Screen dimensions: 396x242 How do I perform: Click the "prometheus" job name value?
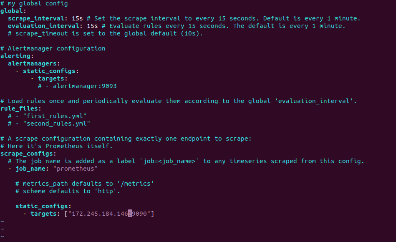pos(76,169)
